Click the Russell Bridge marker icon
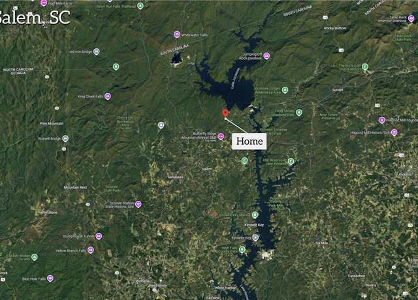 [x=65, y=138]
